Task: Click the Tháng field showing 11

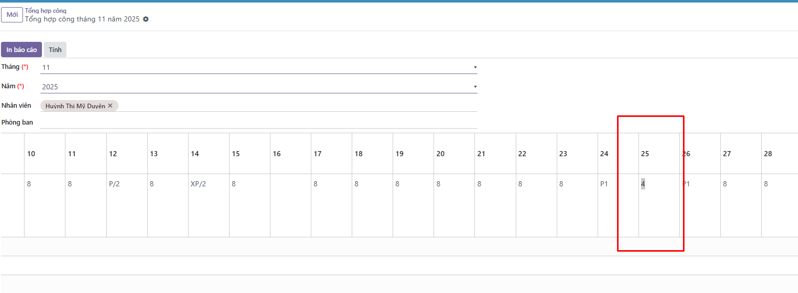Action: point(256,67)
